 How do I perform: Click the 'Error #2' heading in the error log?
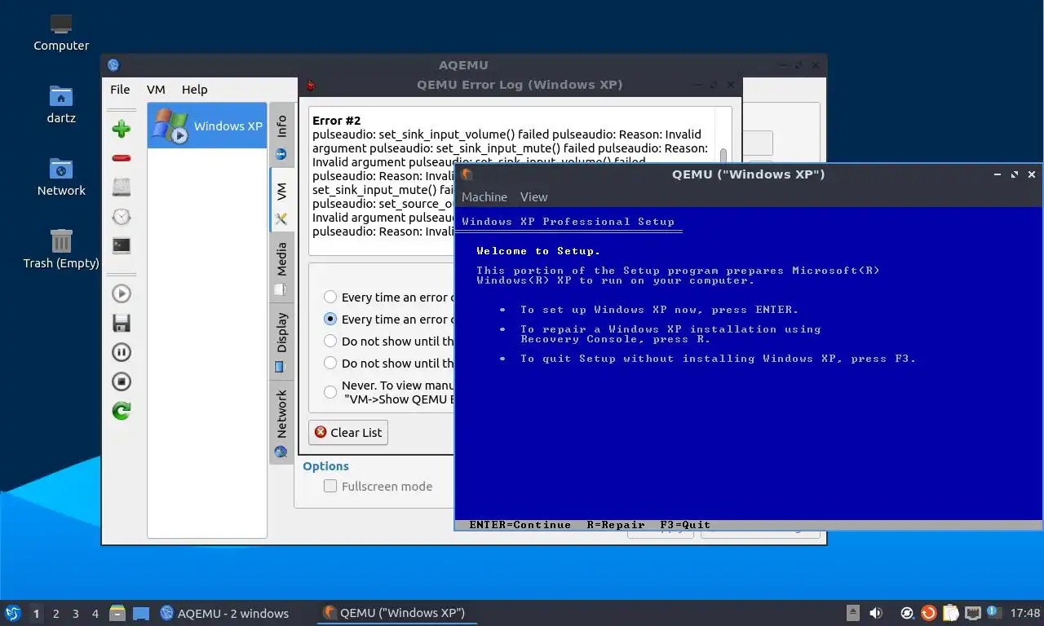click(x=336, y=121)
